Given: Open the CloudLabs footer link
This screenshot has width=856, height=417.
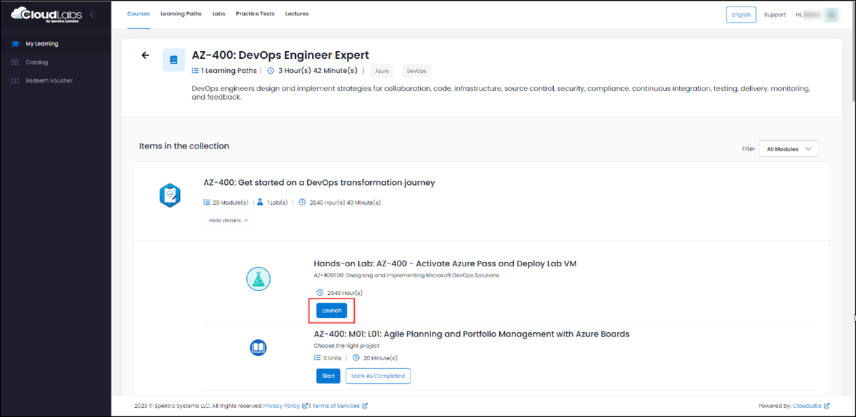Looking at the screenshot, I should pyautogui.click(x=807, y=406).
